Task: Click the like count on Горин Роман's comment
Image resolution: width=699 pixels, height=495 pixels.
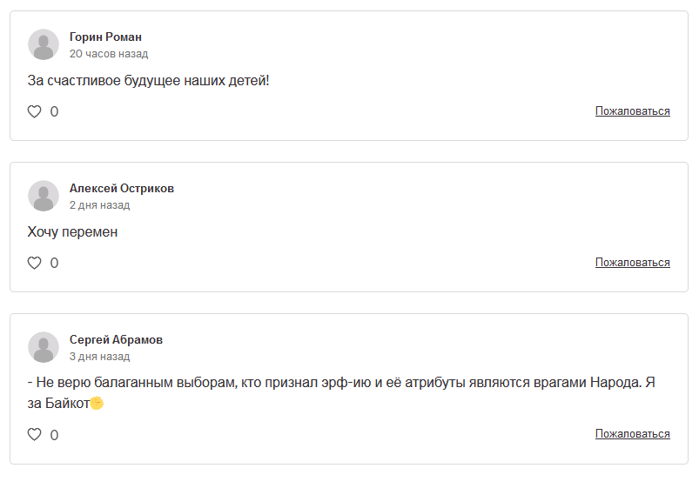Action: 54,111
